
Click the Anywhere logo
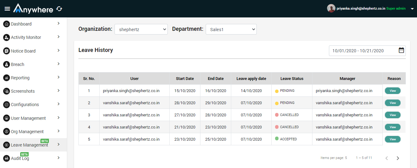tap(33, 8)
